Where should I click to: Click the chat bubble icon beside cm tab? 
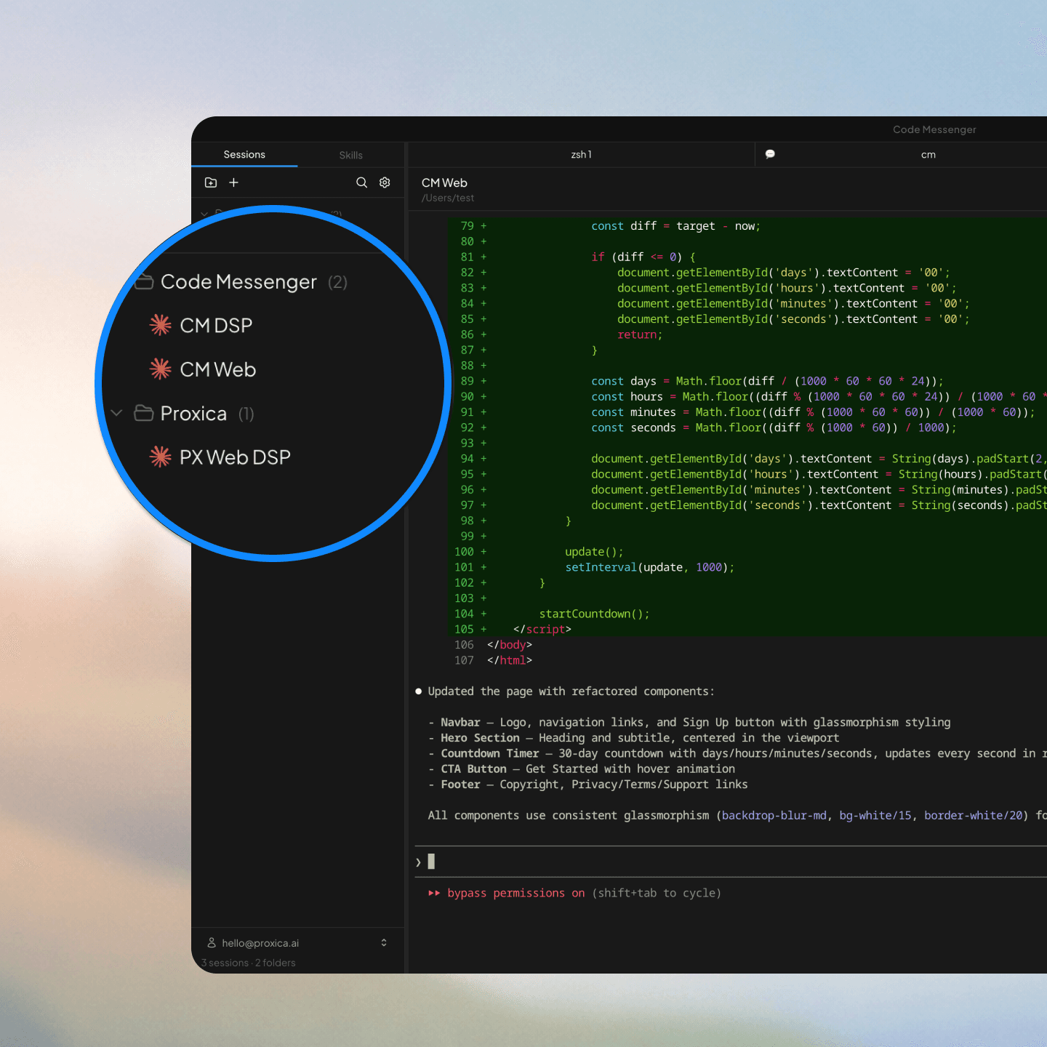770,154
